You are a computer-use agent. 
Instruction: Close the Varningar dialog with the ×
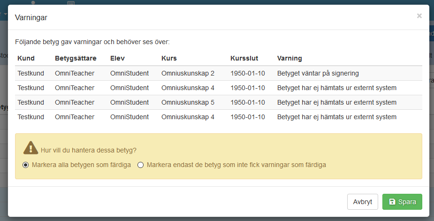pyautogui.click(x=419, y=16)
